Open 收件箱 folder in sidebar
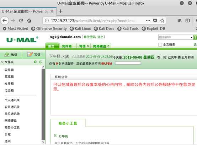Screen dimensions: 197x145 9,70
